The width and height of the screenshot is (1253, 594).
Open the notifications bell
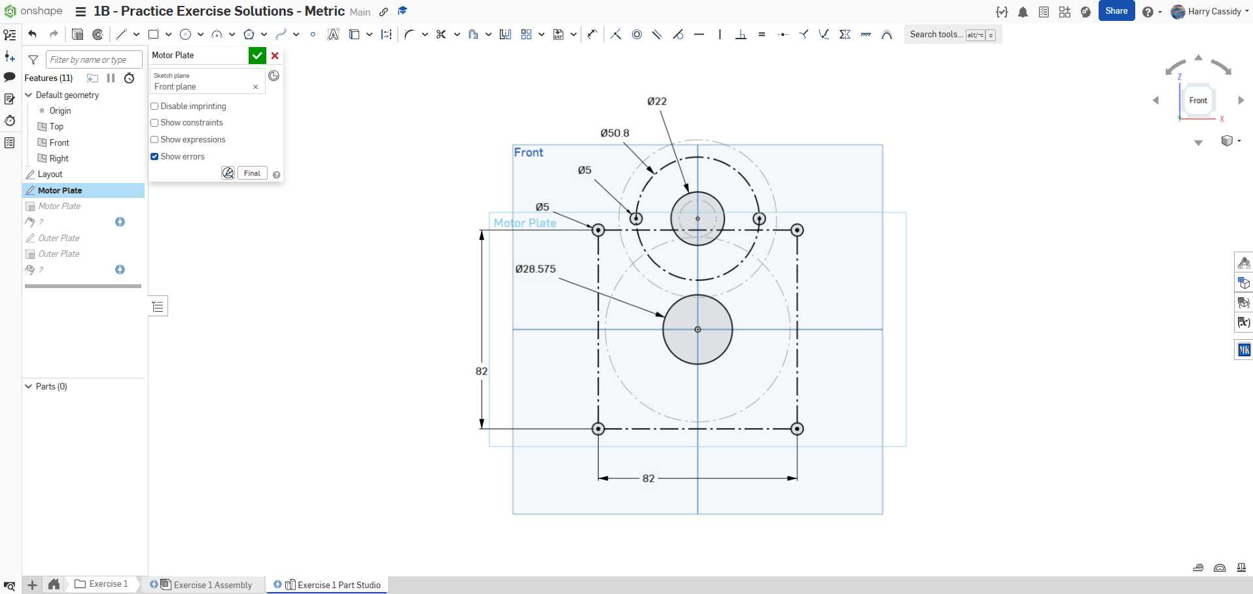click(1023, 12)
